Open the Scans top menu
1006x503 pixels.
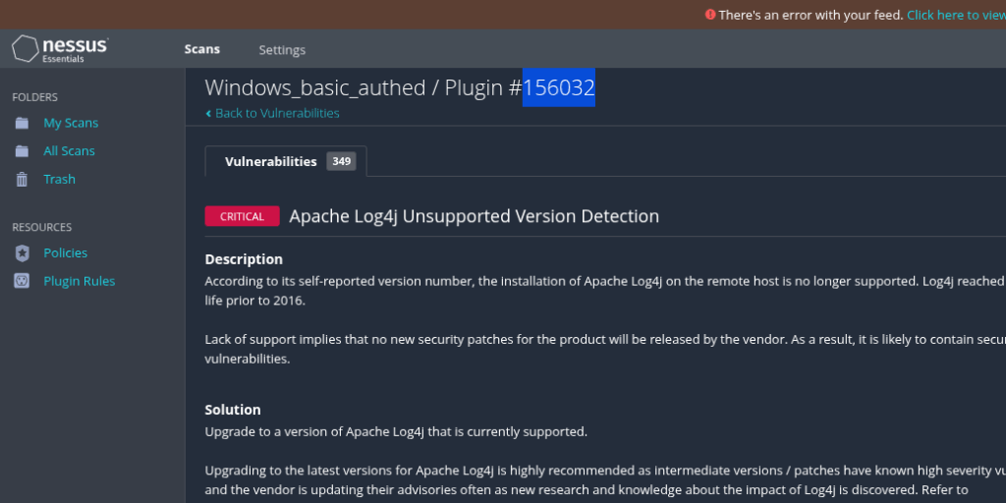click(x=202, y=49)
